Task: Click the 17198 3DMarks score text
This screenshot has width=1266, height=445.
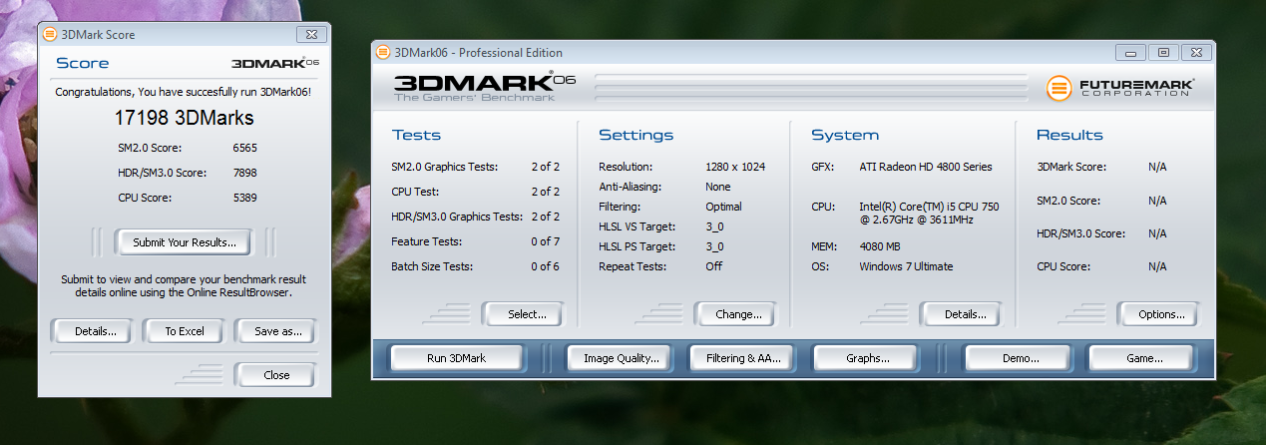Action: 184,118
